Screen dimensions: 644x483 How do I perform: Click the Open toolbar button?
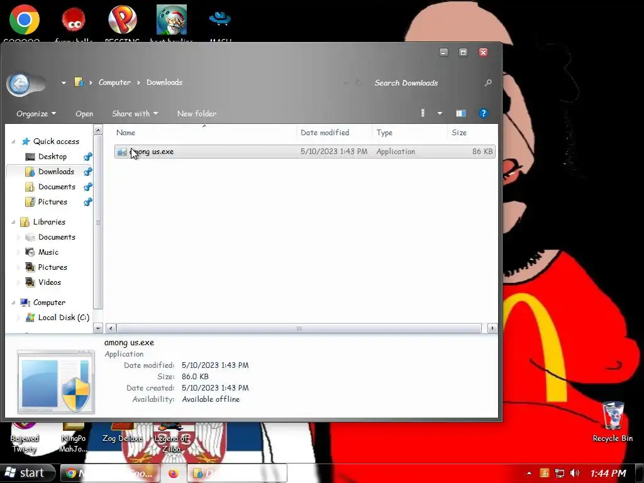click(x=84, y=113)
